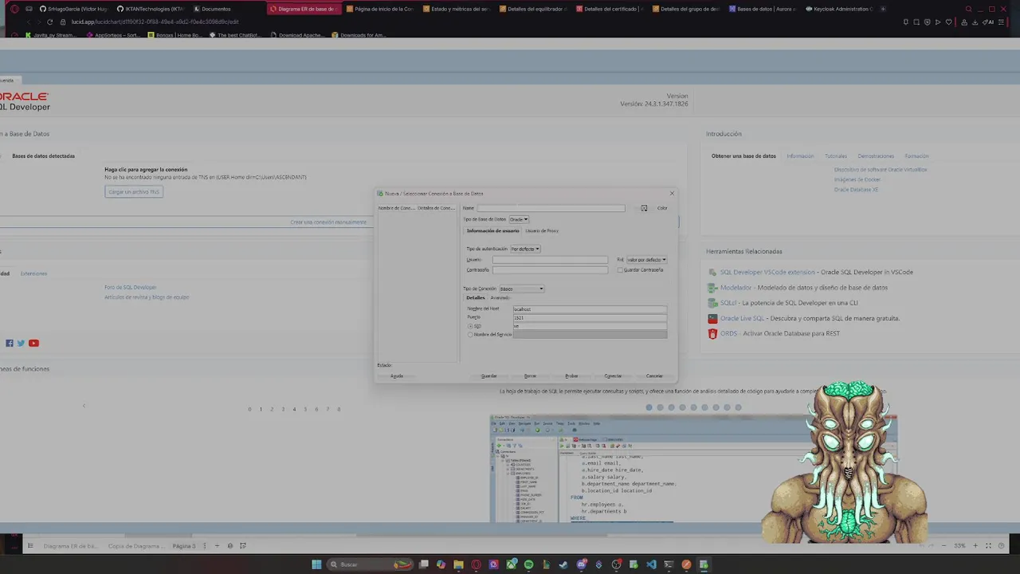The height and width of the screenshot is (574, 1020).
Task: Click the Nombre del Host field
Action: pos(590,309)
